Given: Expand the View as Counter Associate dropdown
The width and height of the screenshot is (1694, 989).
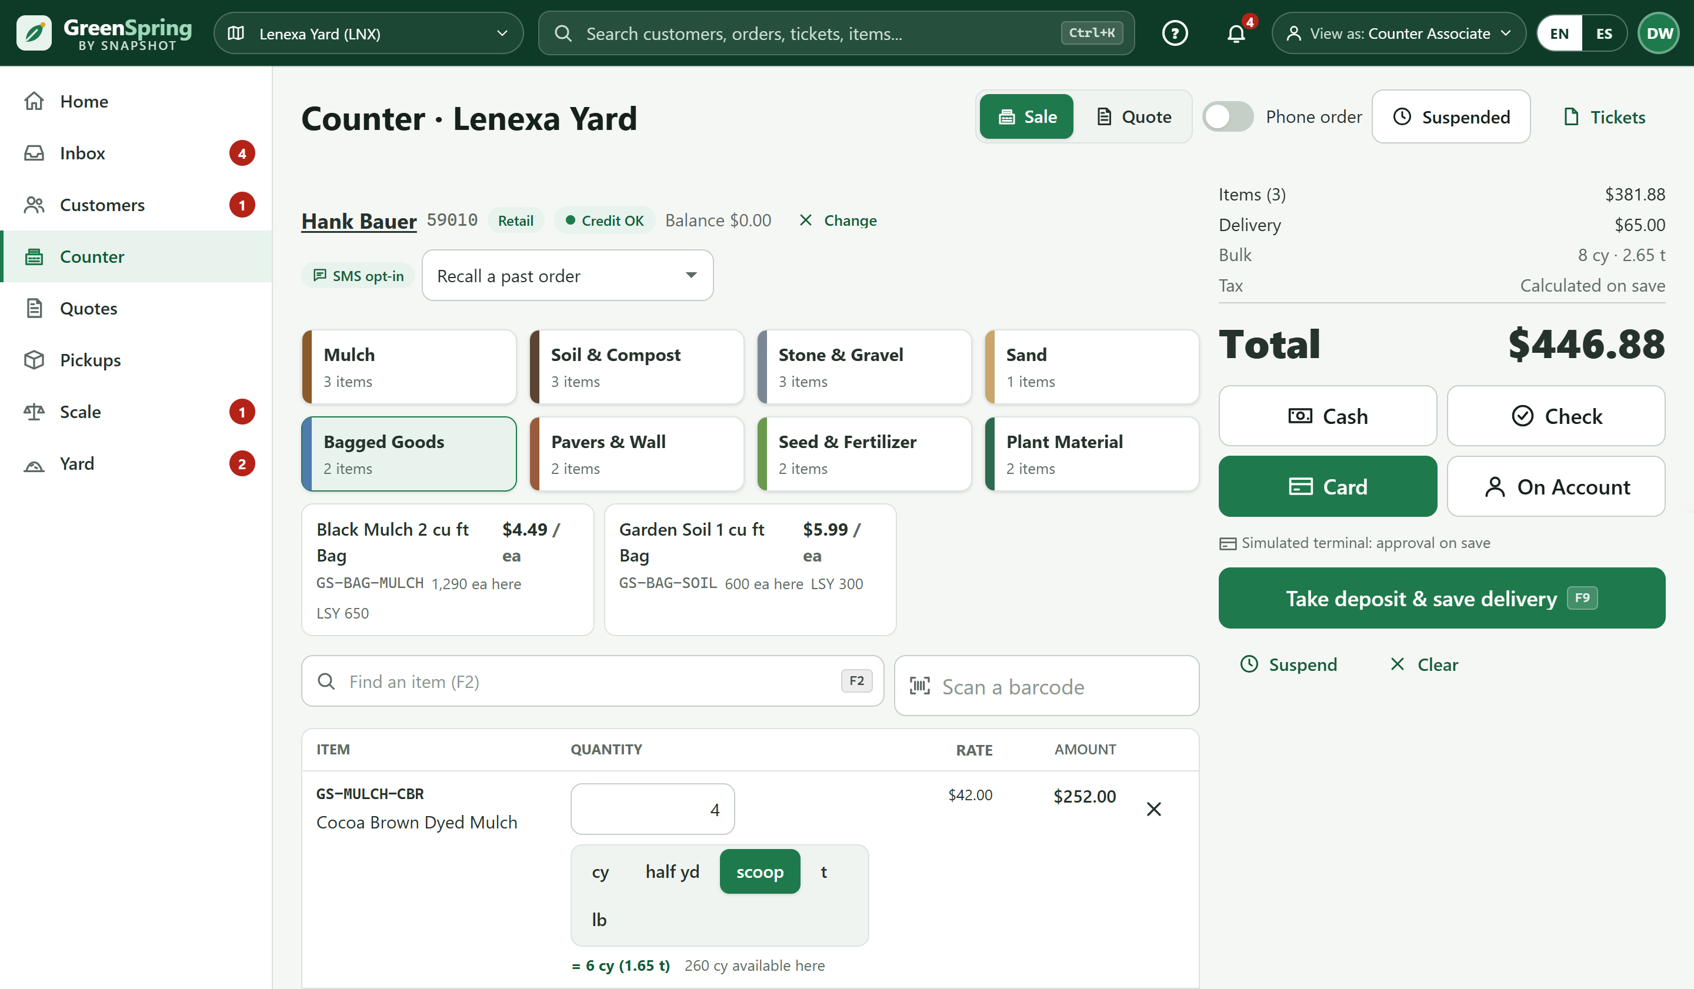Looking at the screenshot, I should (1398, 33).
